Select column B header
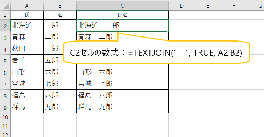 click(x=60, y=6)
